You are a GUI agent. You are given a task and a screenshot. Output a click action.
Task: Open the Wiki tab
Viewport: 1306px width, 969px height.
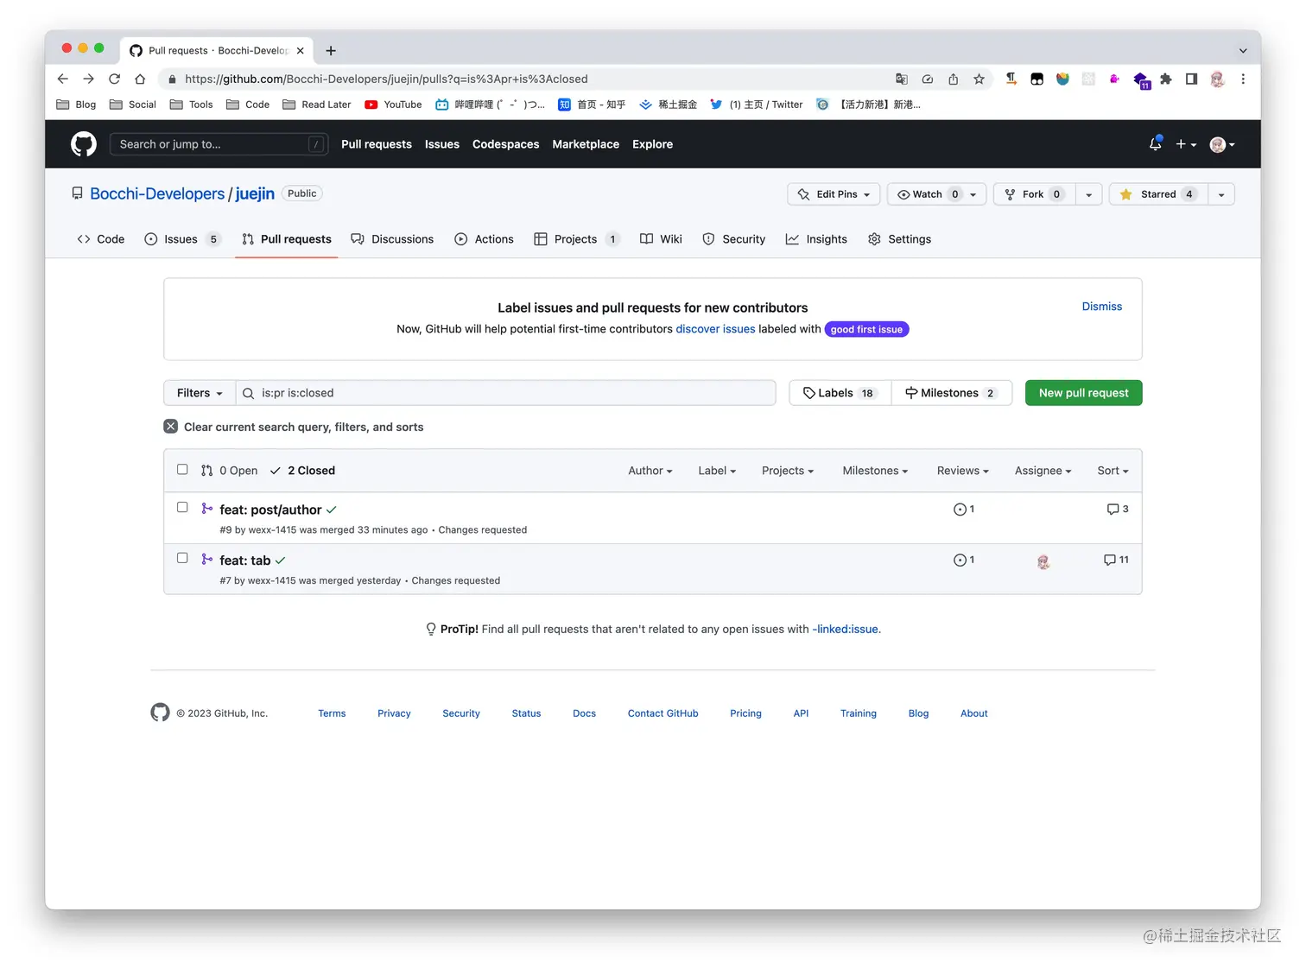tap(661, 239)
